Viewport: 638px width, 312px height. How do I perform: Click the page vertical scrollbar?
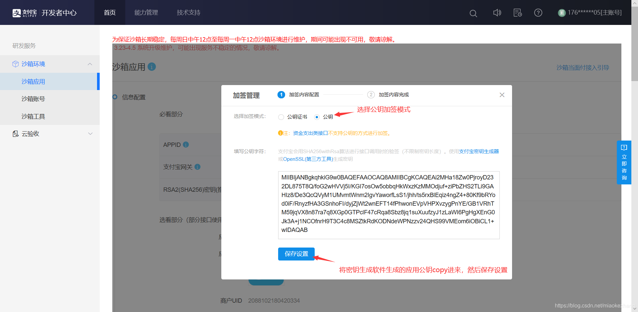pyautogui.click(x=635, y=43)
